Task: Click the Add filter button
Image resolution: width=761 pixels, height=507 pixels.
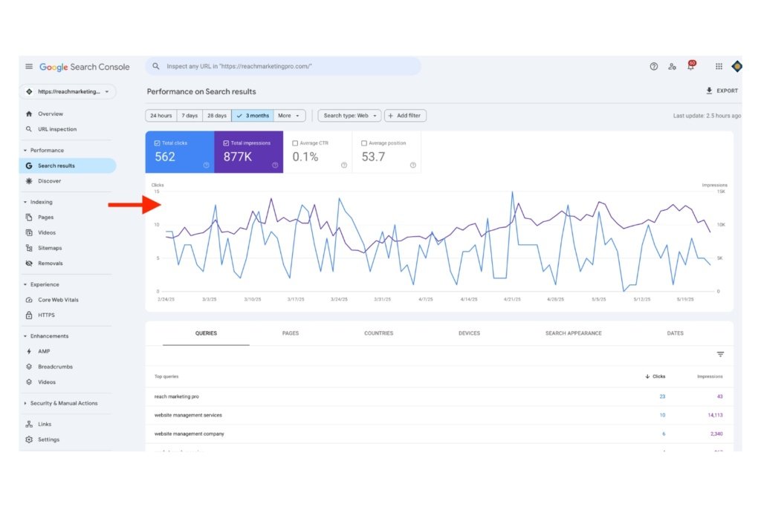Action: [405, 116]
